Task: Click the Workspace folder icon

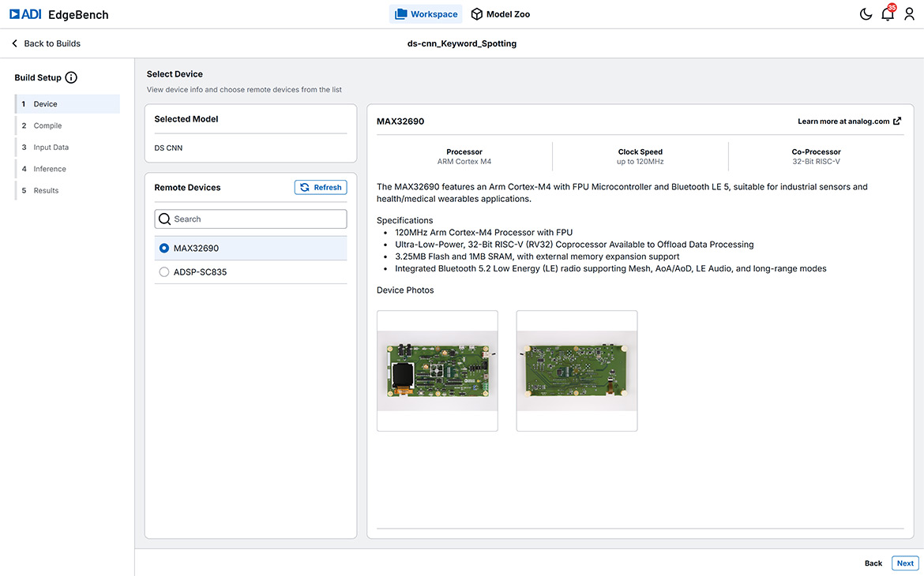Action: [x=400, y=14]
